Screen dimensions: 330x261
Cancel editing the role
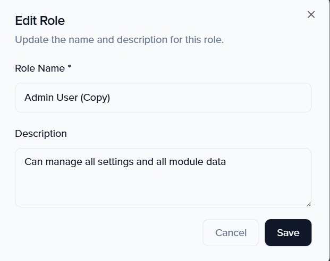pyautogui.click(x=231, y=233)
